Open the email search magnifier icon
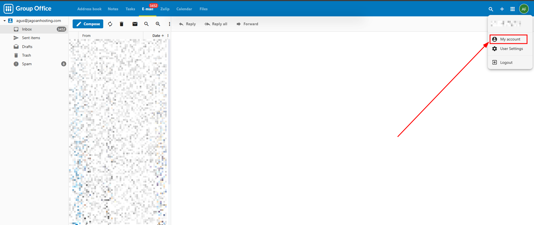The width and height of the screenshot is (534, 225). pyautogui.click(x=146, y=24)
